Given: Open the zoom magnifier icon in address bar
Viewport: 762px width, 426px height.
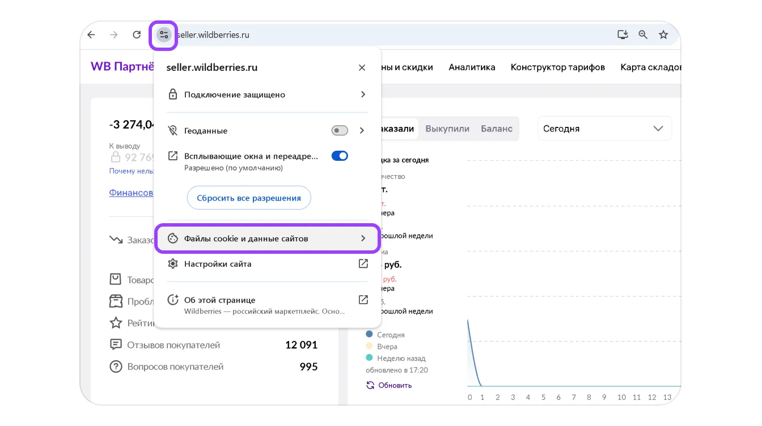Looking at the screenshot, I should [643, 35].
